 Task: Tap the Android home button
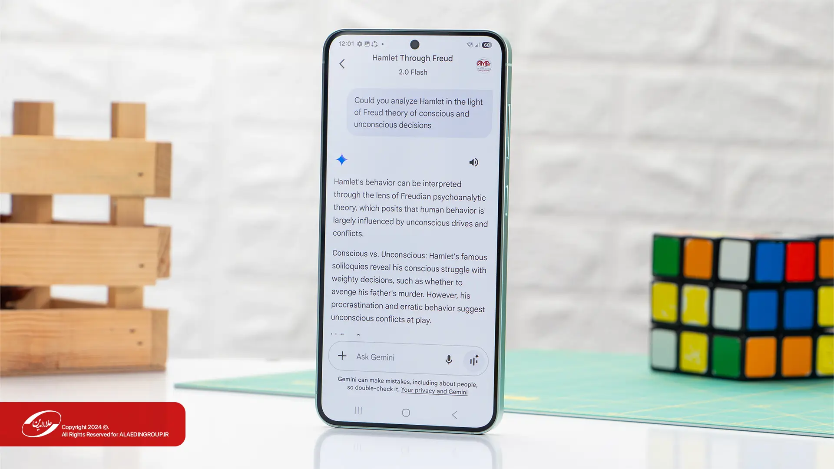coord(407,412)
